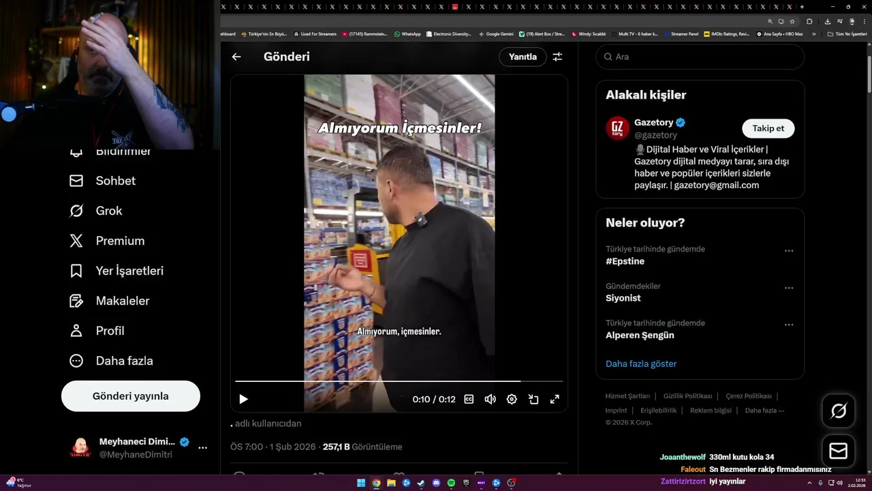Open Windows Start menu
This screenshot has height=491, width=872.
(x=361, y=483)
